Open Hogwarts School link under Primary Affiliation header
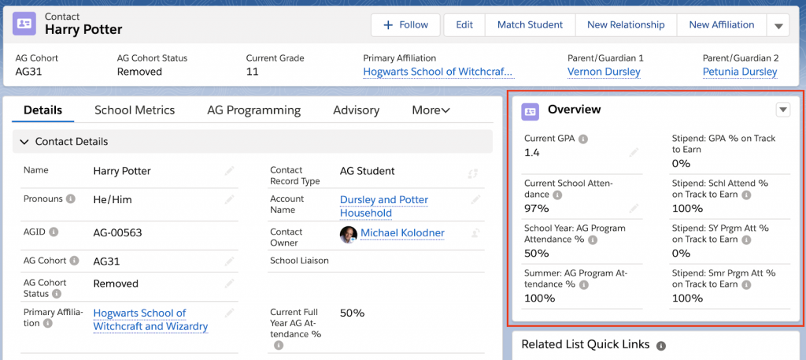The height and width of the screenshot is (360, 806). click(x=438, y=72)
